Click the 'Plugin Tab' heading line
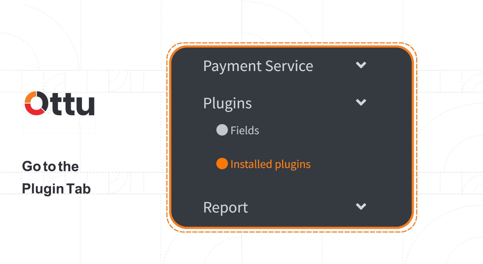483x264 pixels. [x=56, y=189]
